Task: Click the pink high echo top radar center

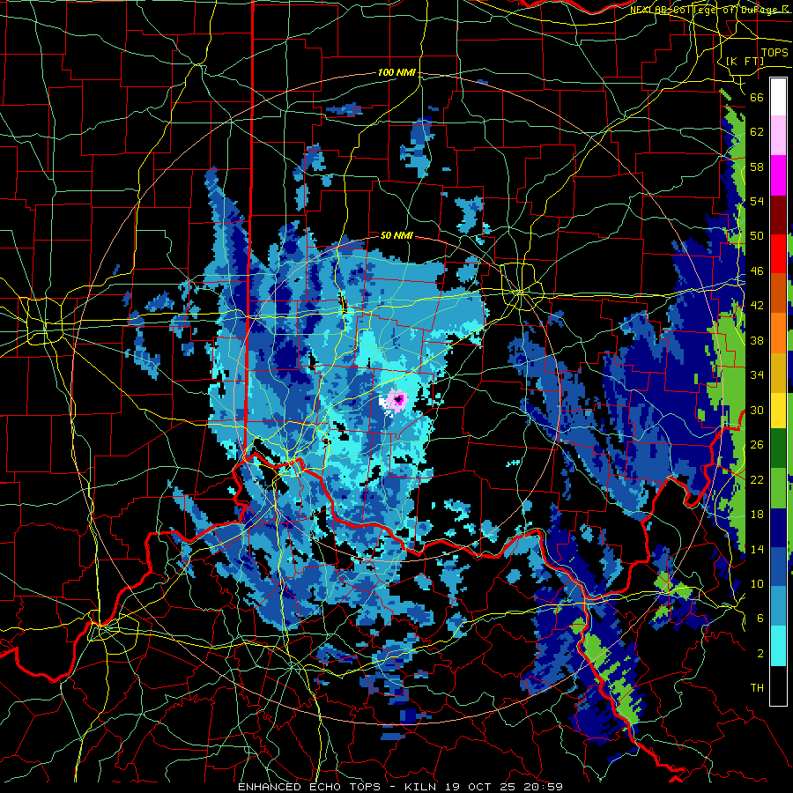Action: [398, 401]
